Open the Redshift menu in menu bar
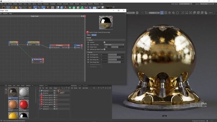This screenshot has width=217, height=122. pyautogui.click(x=90, y=4)
